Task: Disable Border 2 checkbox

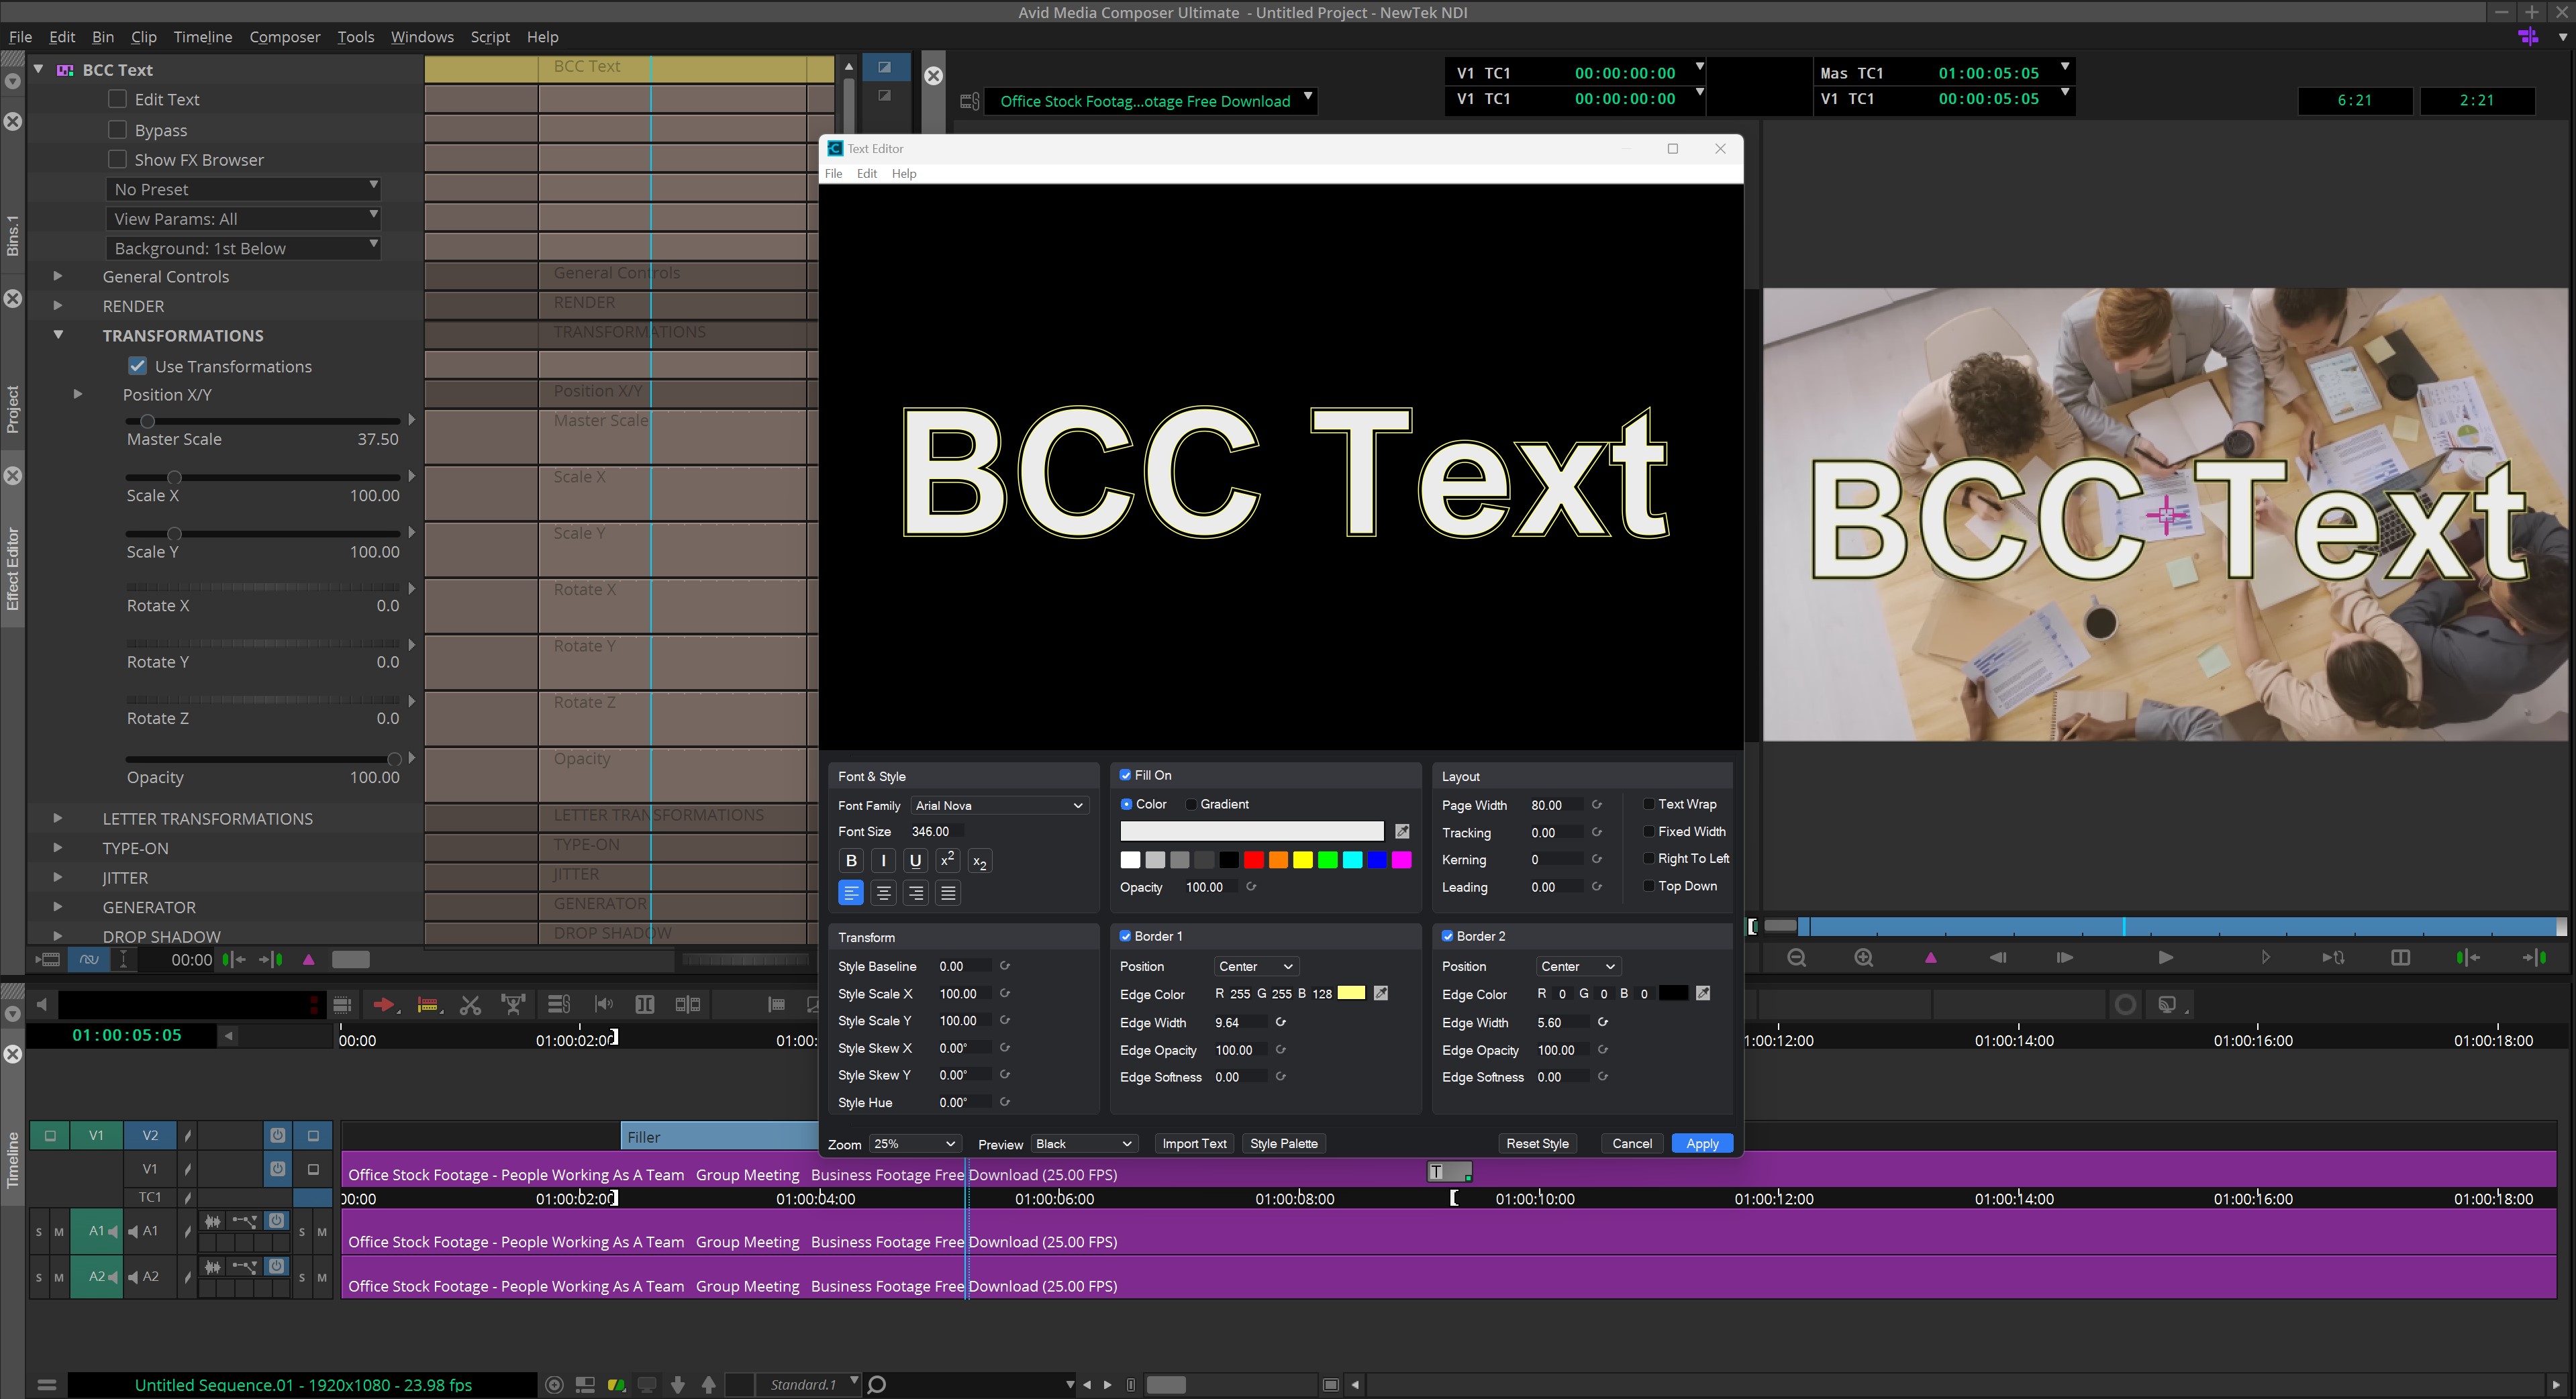Action: click(x=1447, y=936)
